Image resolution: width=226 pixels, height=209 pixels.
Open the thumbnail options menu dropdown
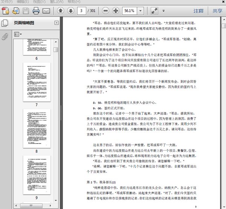tap(18, 34)
